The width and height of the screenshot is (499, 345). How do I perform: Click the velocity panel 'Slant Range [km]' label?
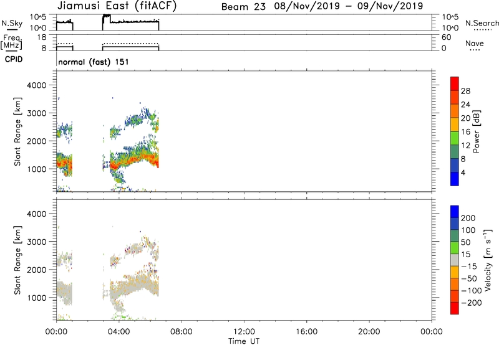tap(17, 260)
